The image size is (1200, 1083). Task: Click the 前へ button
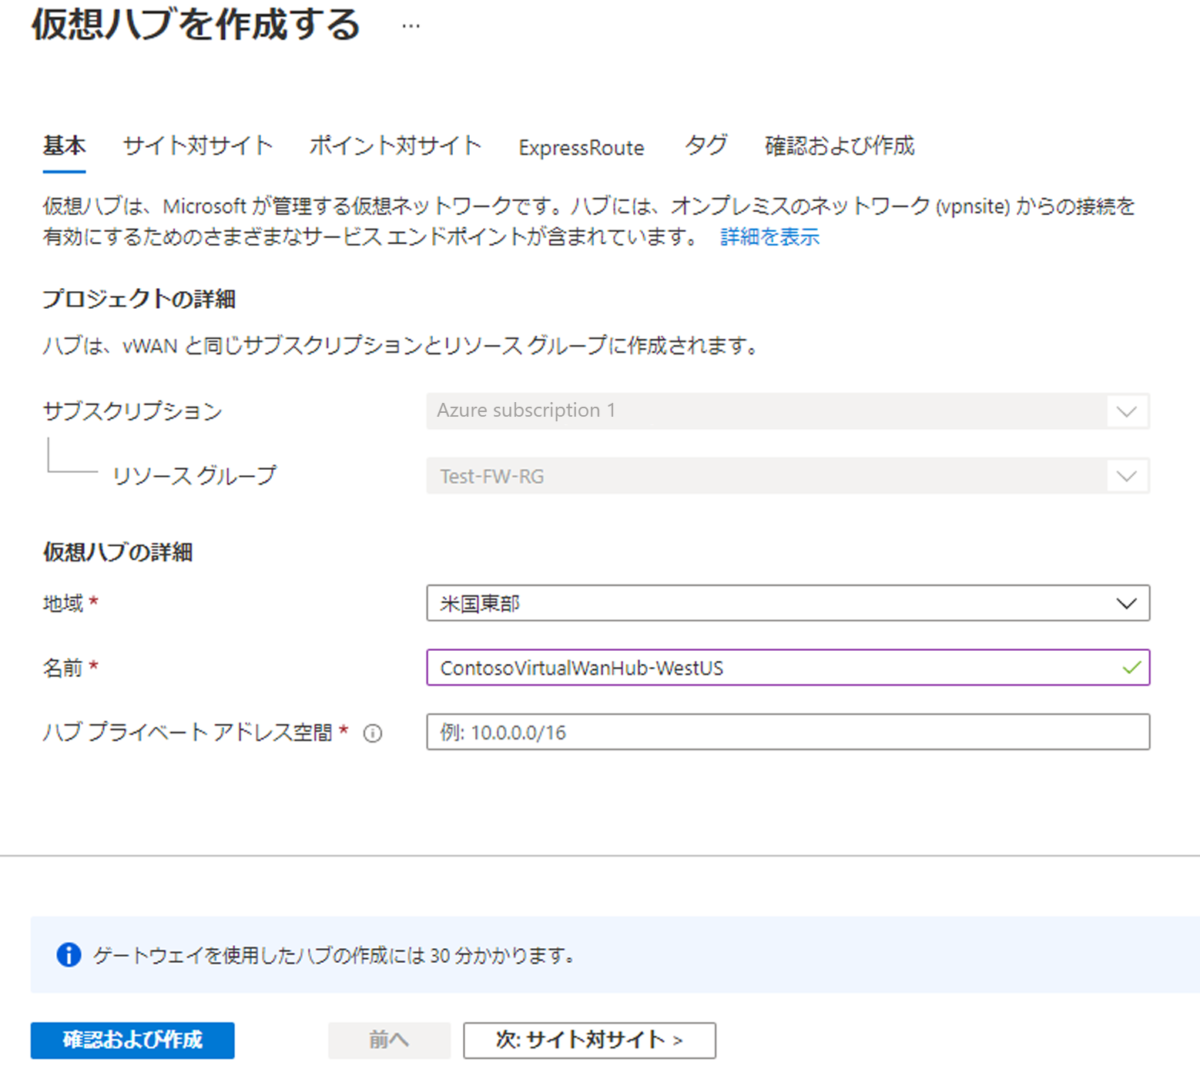389,1040
